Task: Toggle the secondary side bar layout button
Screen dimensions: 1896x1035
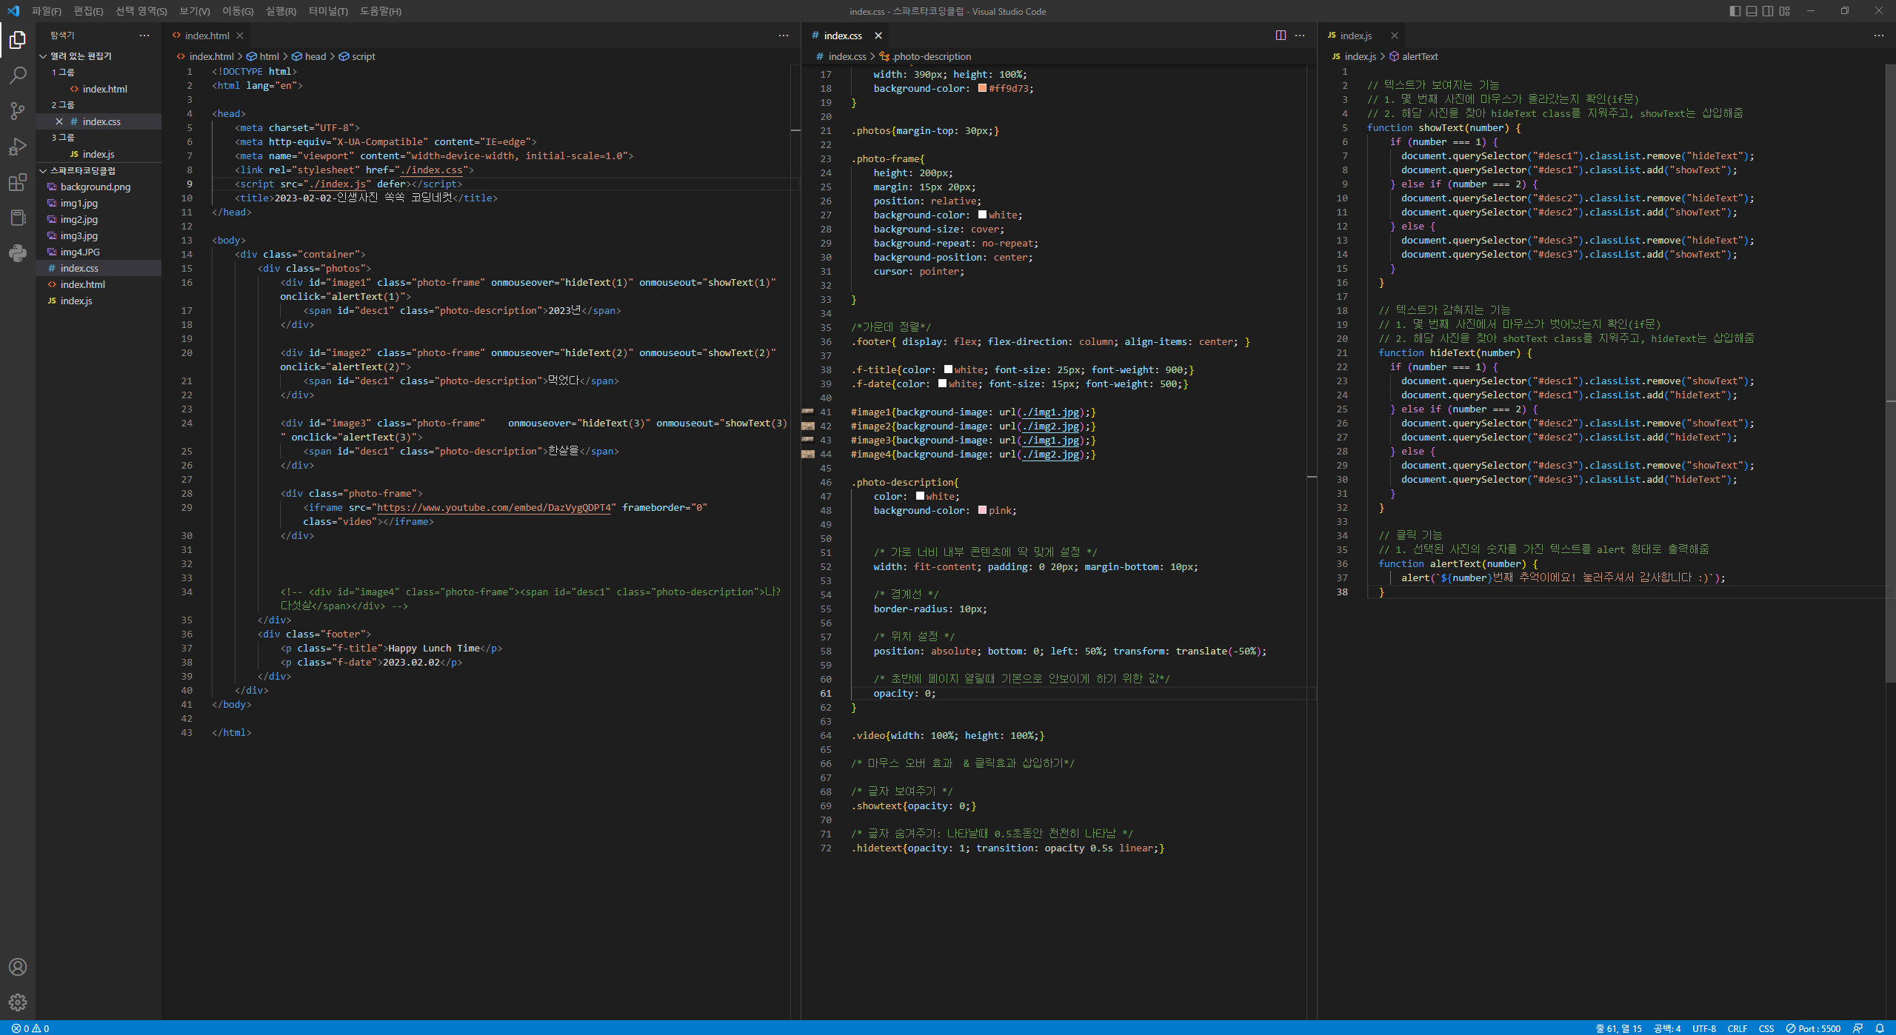Action: point(1768,11)
